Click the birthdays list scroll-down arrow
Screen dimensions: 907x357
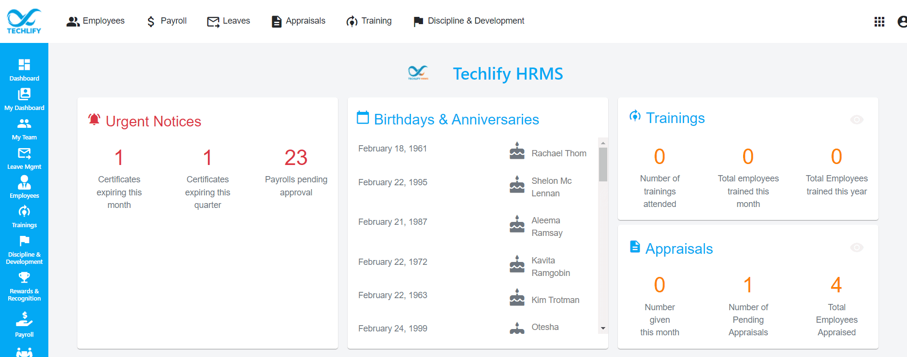point(603,328)
